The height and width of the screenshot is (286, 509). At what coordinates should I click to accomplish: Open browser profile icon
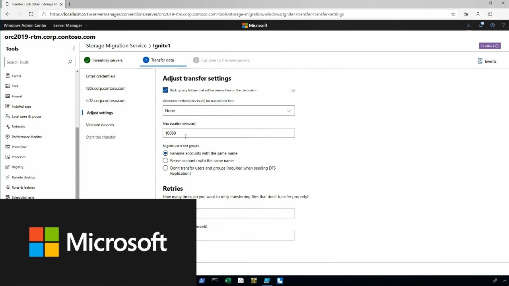point(478,14)
